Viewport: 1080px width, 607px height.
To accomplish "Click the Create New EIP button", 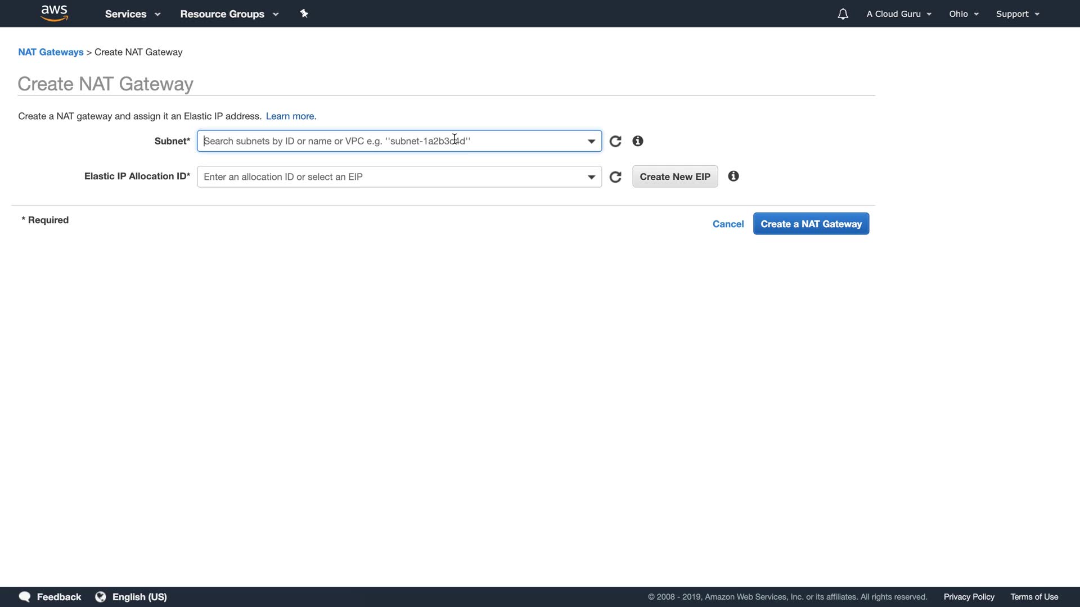I will click(674, 176).
